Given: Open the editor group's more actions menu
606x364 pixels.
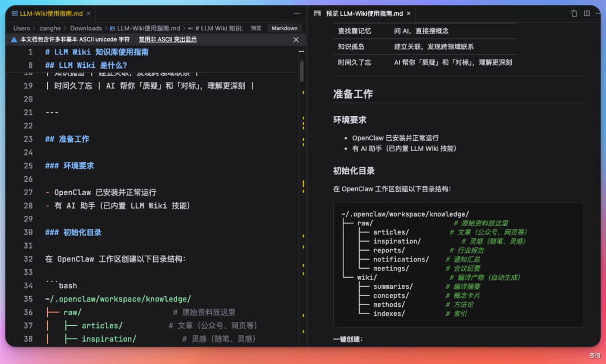Looking at the screenshot, I should coord(297,13).
